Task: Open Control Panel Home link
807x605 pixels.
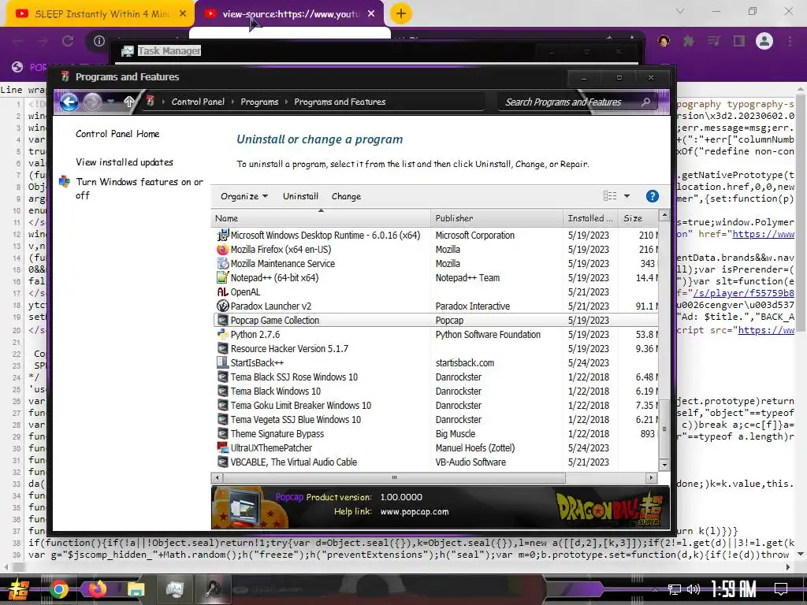Action: pos(117,134)
